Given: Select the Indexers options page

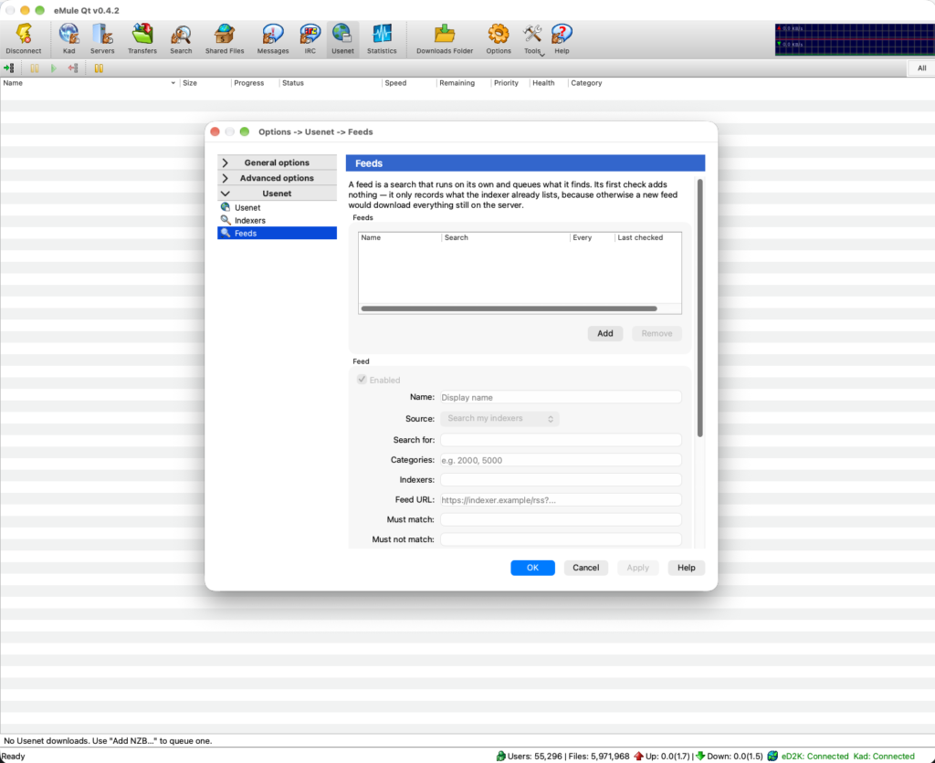Looking at the screenshot, I should pos(278,220).
